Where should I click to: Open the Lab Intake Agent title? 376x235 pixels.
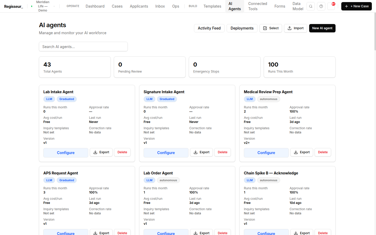click(x=58, y=92)
